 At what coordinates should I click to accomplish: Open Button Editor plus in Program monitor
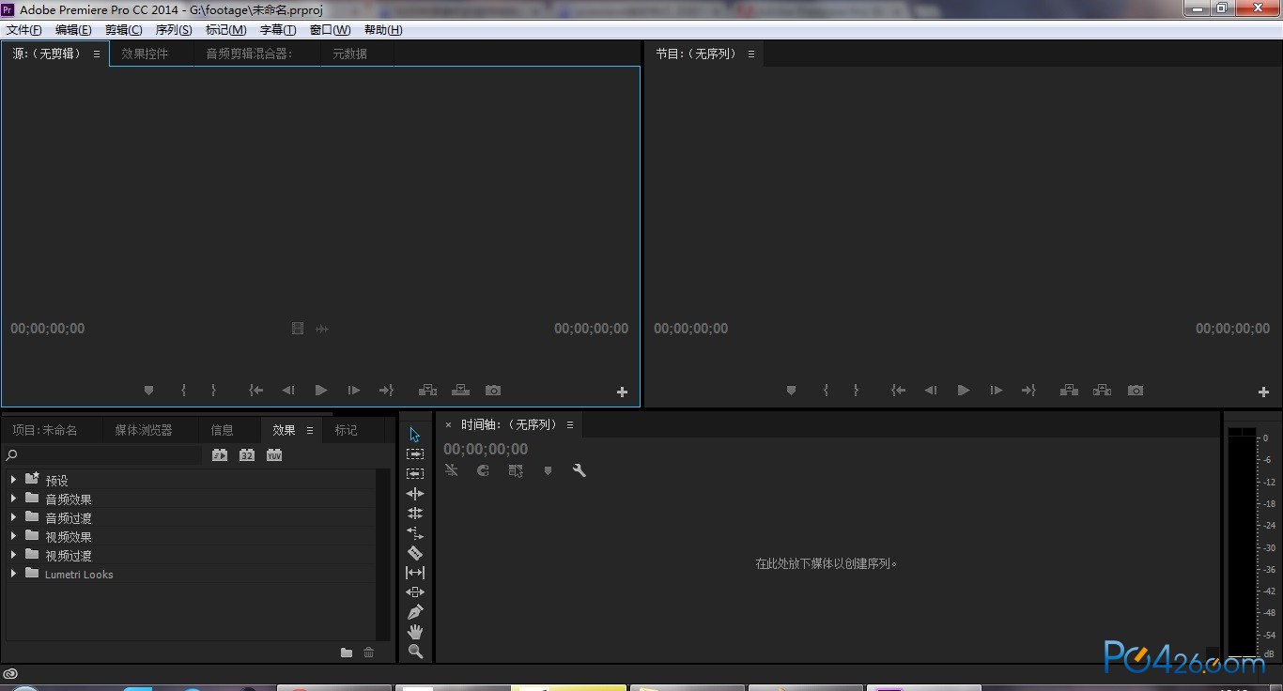point(1263,392)
